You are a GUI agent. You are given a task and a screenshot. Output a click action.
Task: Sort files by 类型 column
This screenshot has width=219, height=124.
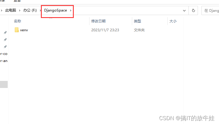coord(138,21)
